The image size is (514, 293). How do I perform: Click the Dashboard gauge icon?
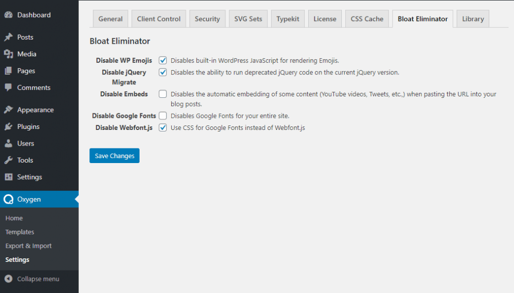(9, 15)
